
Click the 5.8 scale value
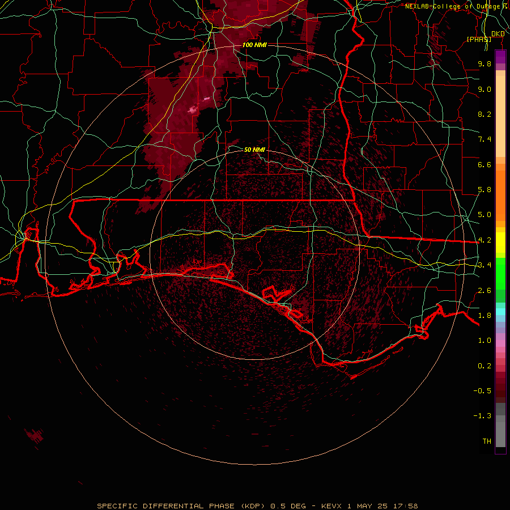(484, 190)
